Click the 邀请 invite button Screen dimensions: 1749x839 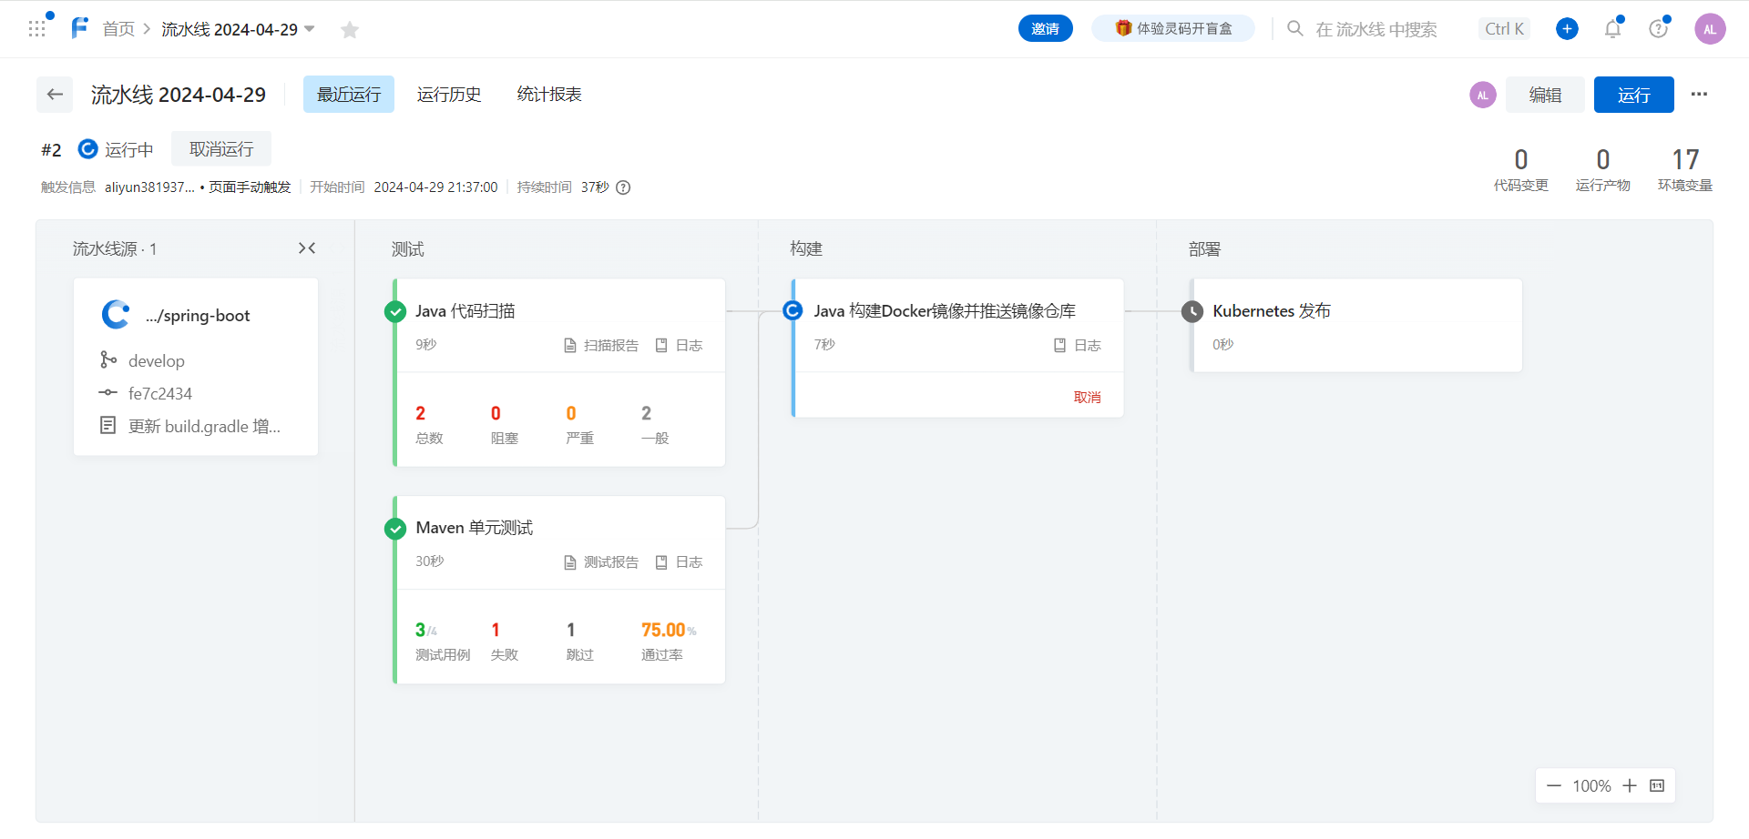[x=1046, y=29]
